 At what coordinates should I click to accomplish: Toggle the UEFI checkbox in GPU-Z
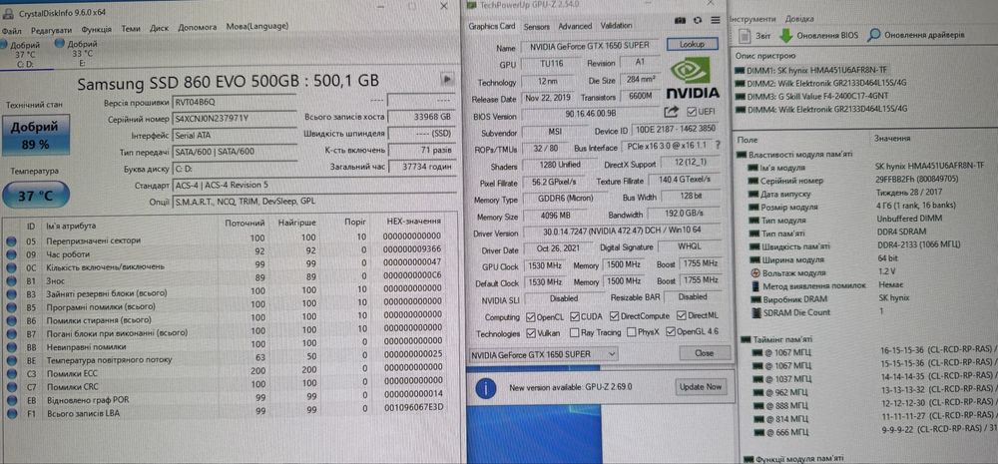tap(692, 112)
